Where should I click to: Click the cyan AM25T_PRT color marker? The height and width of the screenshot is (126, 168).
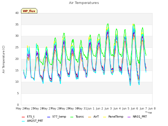coord(23,121)
